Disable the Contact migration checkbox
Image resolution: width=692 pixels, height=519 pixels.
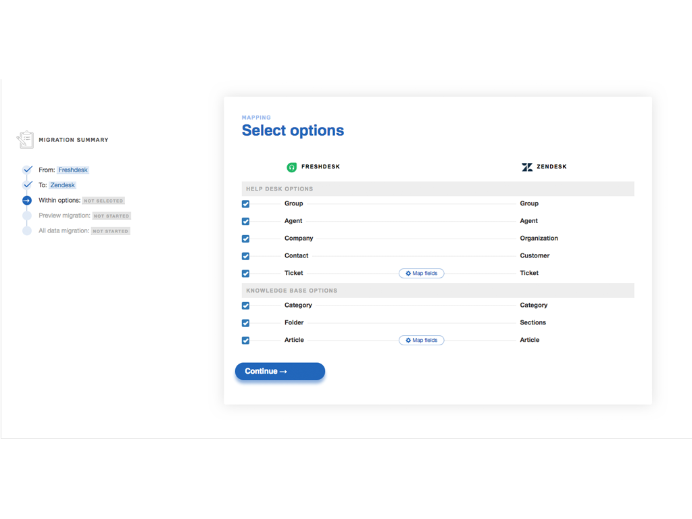tap(245, 256)
